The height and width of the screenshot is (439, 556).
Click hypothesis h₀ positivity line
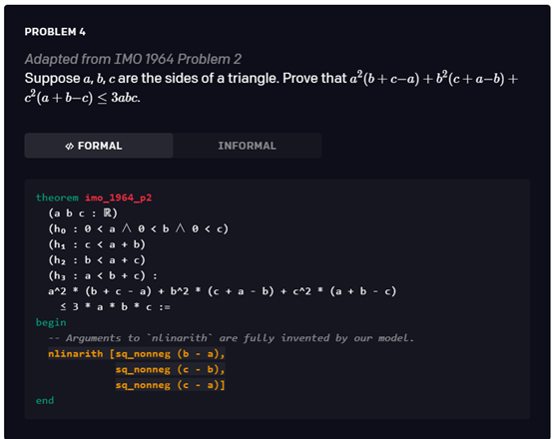pos(139,228)
